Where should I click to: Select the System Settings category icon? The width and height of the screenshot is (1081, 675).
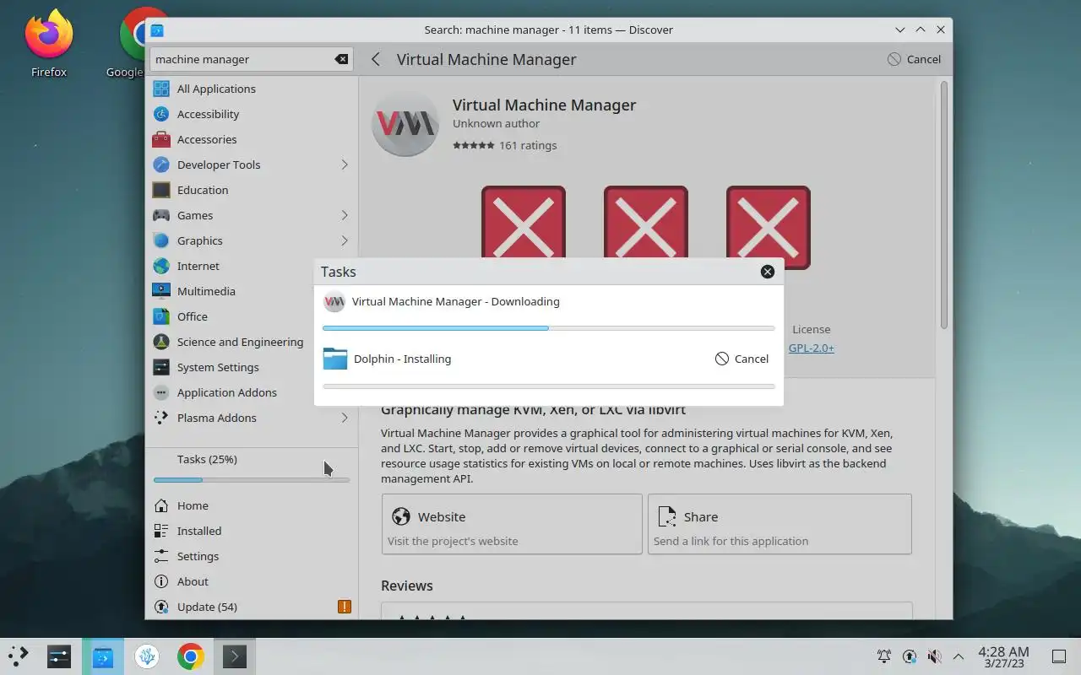pos(161,367)
